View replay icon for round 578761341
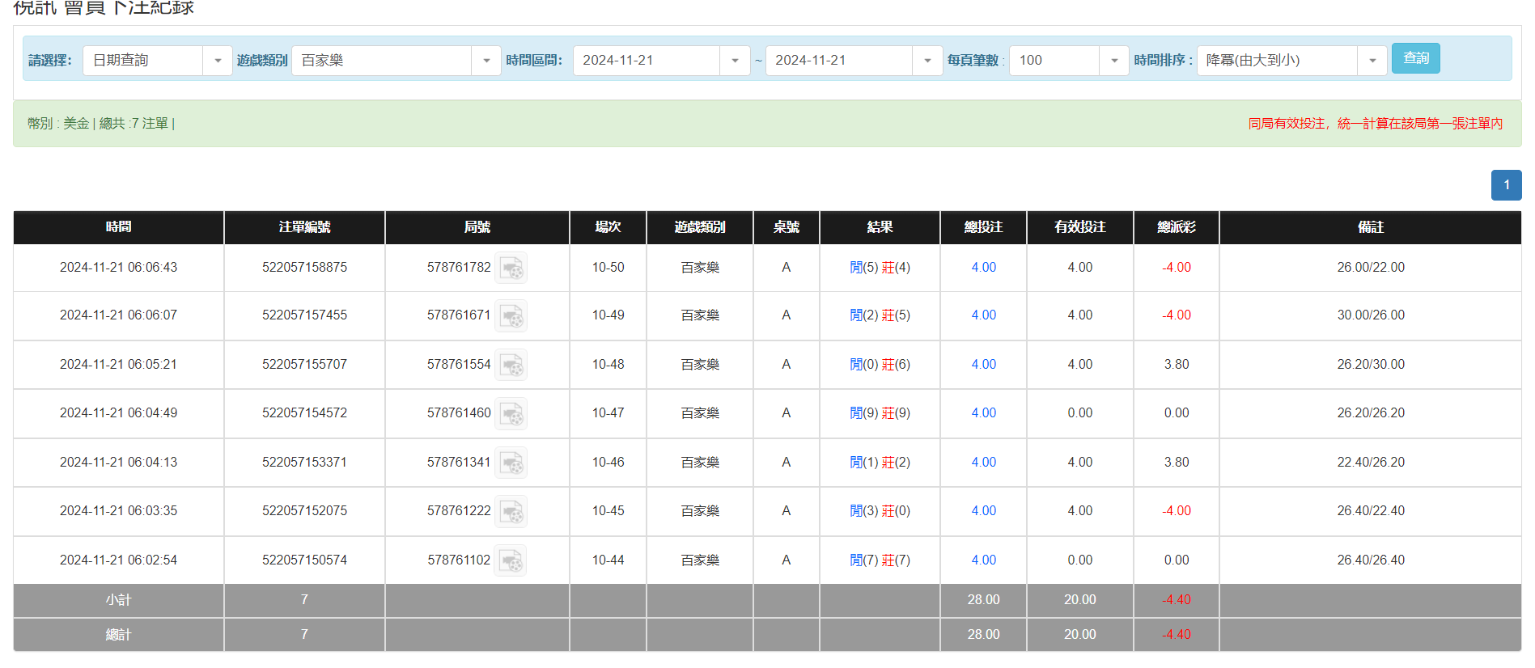Screen dimensions: 1535x668 click(511, 463)
